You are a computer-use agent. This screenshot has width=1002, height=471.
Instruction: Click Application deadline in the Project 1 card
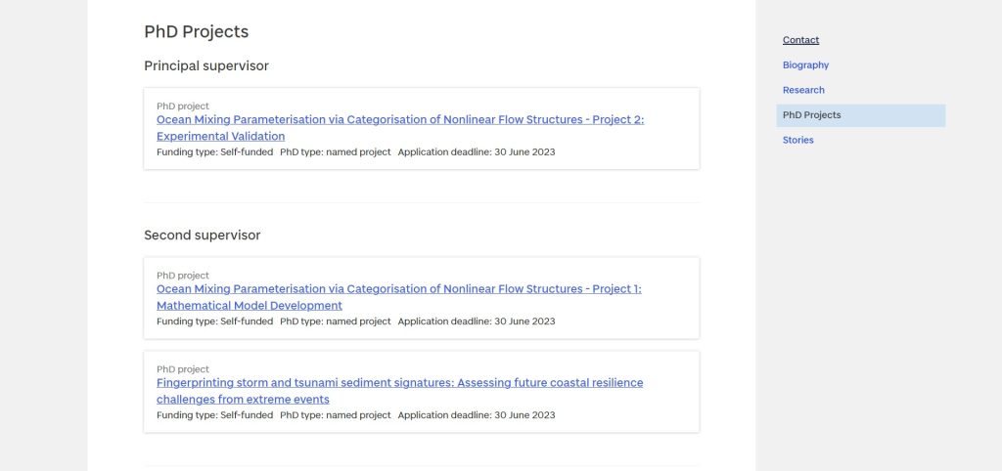pyautogui.click(x=476, y=321)
